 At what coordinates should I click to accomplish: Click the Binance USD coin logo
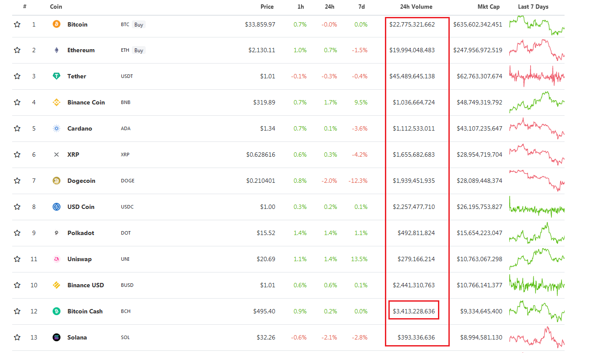57,286
